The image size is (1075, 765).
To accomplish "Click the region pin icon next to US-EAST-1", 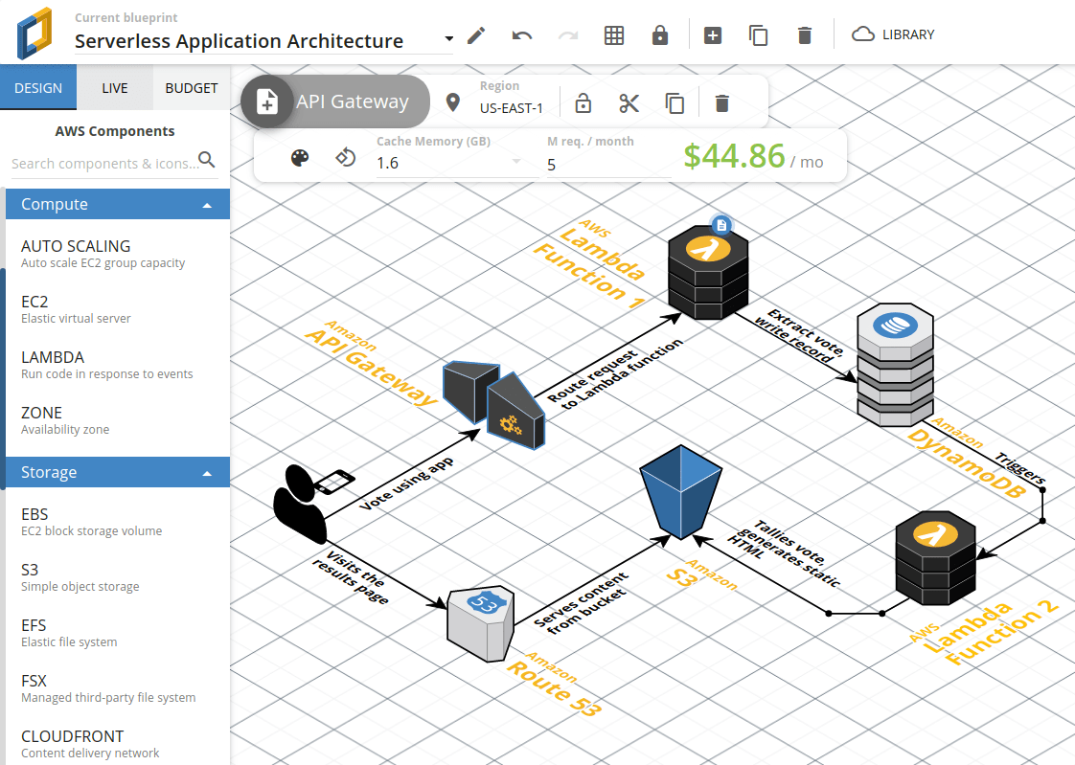I will tap(452, 101).
